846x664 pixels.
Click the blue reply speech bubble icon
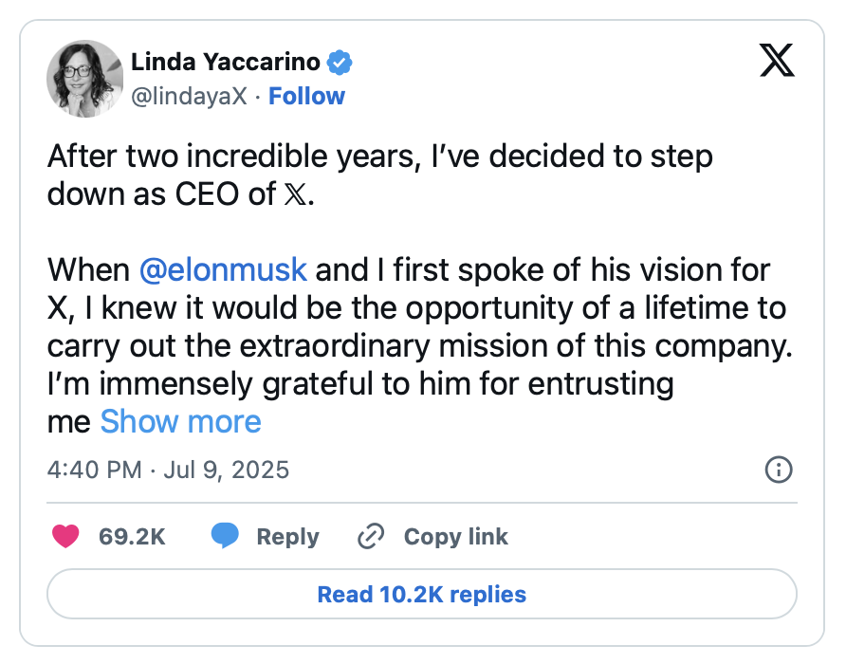(225, 536)
